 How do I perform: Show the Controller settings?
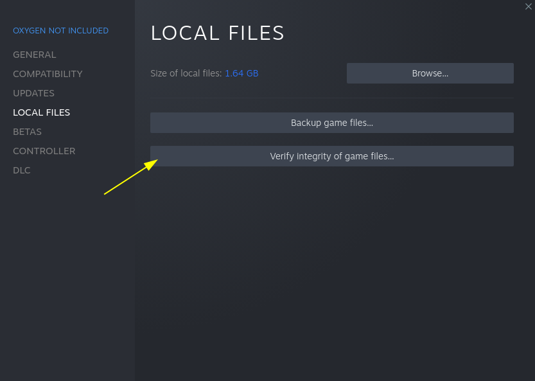pos(44,151)
